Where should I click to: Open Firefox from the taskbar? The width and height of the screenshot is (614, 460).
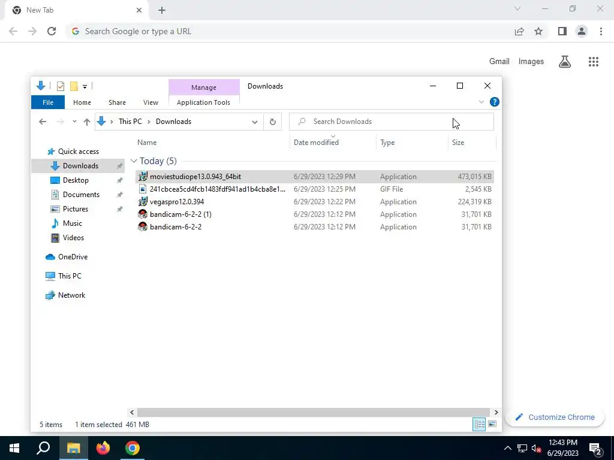(x=103, y=448)
